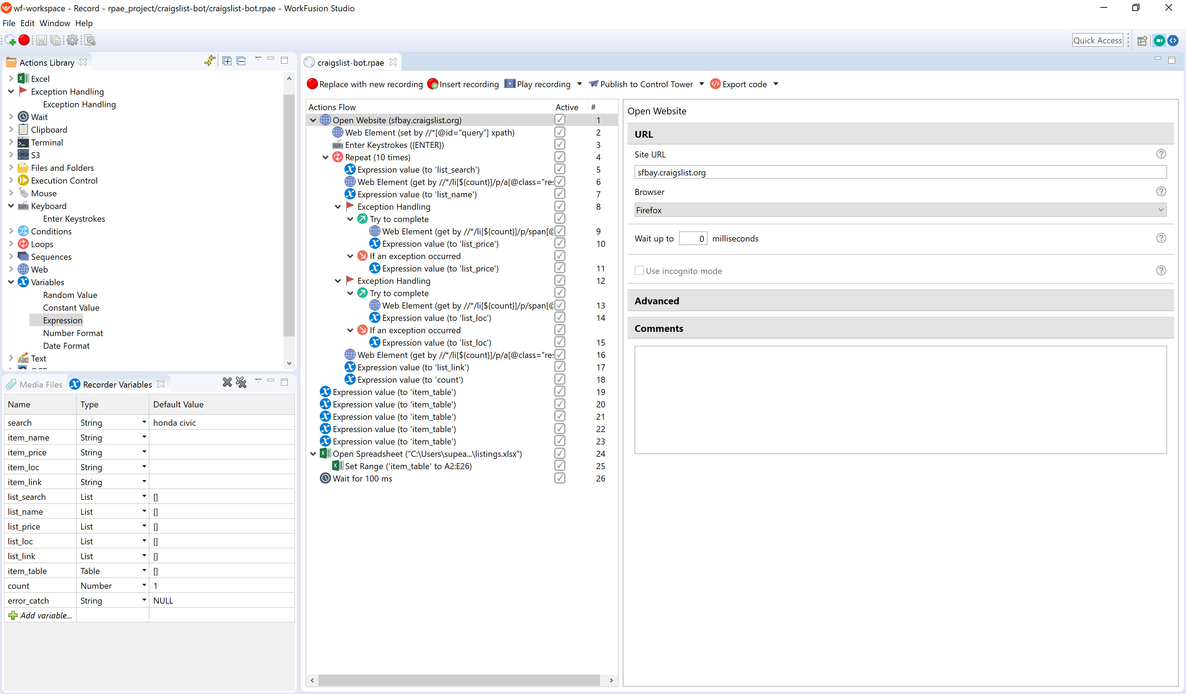Switch to the Media Files tab
The width and height of the screenshot is (1186, 694).
(x=34, y=384)
